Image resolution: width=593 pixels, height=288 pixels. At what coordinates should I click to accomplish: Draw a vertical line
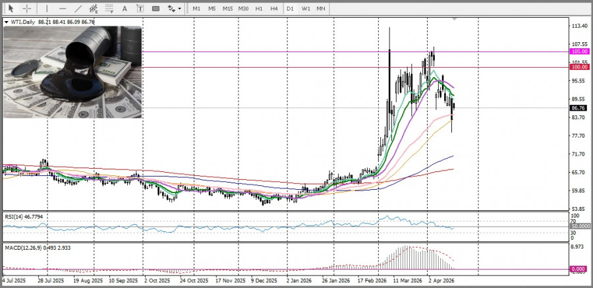click(x=47, y=9)
